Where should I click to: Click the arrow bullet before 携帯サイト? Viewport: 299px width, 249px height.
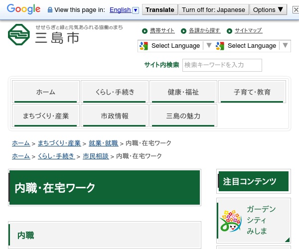tap(145, 31)
